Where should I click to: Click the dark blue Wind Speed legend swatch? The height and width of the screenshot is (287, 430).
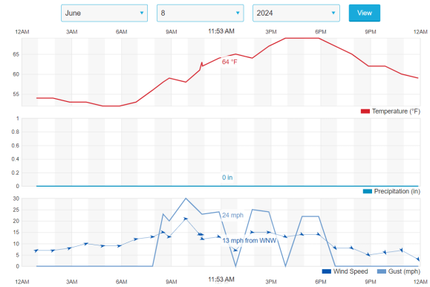pos(326,271)
